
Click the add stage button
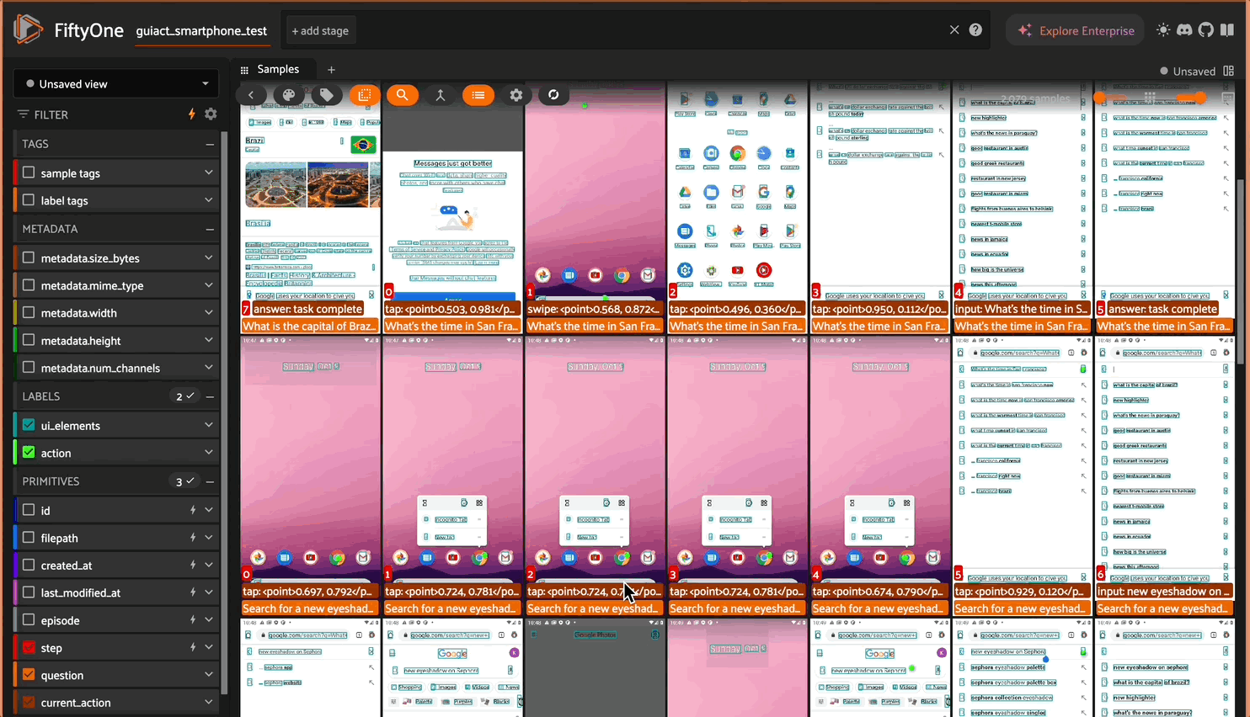[x=320, y=31]
